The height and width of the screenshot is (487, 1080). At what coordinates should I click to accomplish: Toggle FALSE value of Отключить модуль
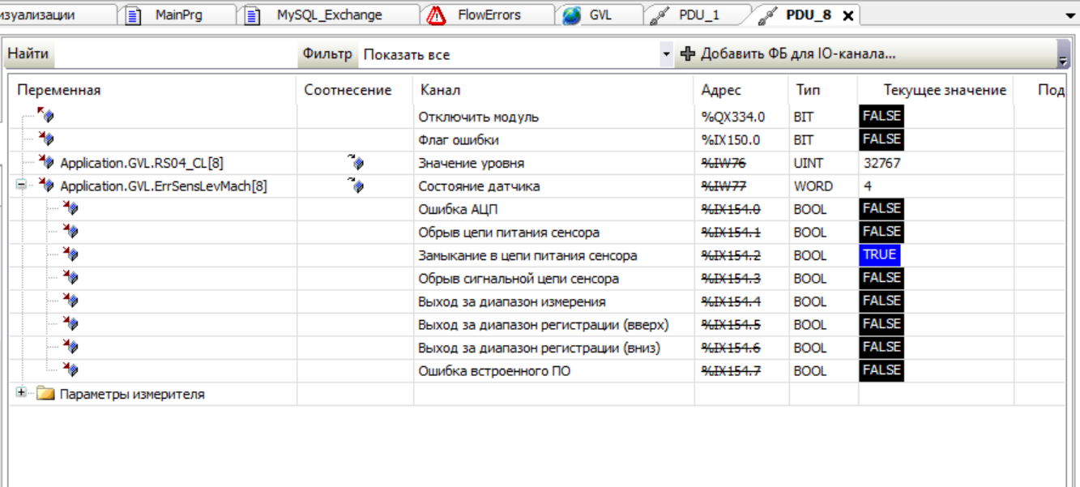pos(881,117)
